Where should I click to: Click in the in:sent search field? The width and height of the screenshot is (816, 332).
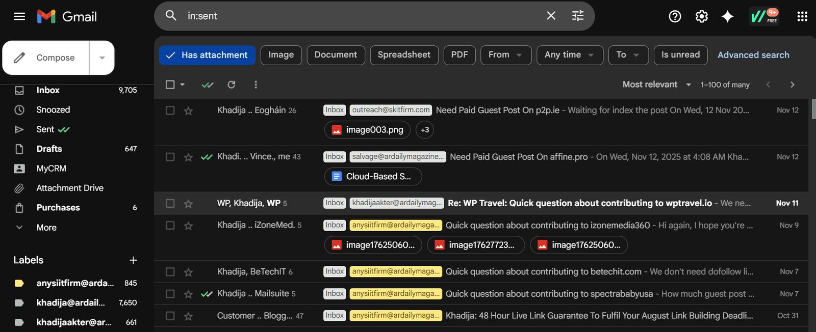[x=362, y=16]
